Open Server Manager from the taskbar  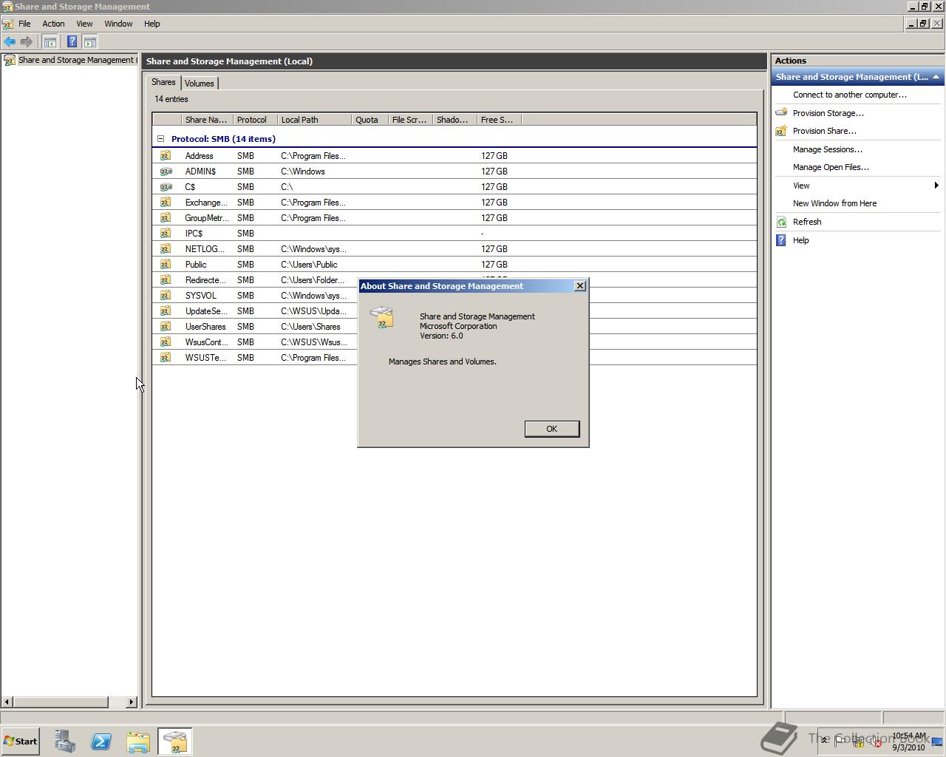[64, 741]
